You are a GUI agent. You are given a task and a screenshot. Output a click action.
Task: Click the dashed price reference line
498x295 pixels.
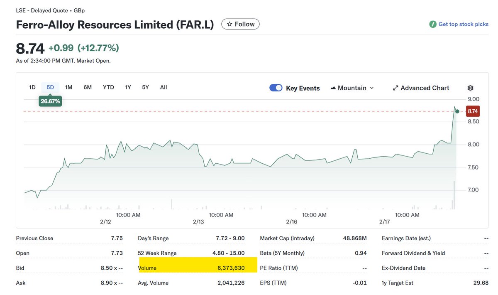pos(249,111)
